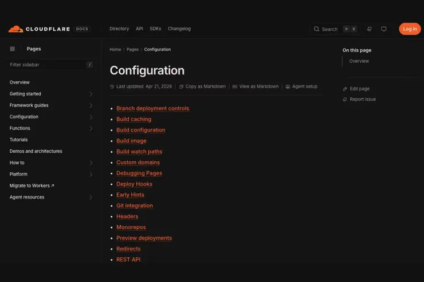Expand the How to section chevron
Viewport: 424px width, 282px height.
pos(91,163)
